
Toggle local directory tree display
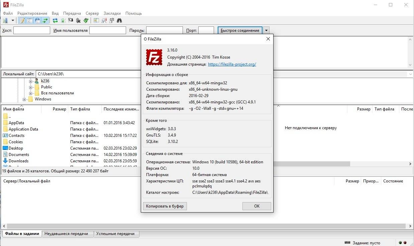pyautogui.click(x=30, y=20)
